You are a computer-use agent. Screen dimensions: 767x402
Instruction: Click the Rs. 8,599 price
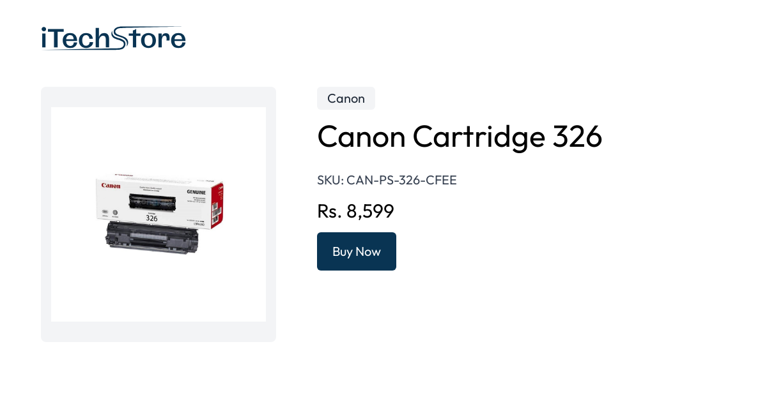coord(355,211)
